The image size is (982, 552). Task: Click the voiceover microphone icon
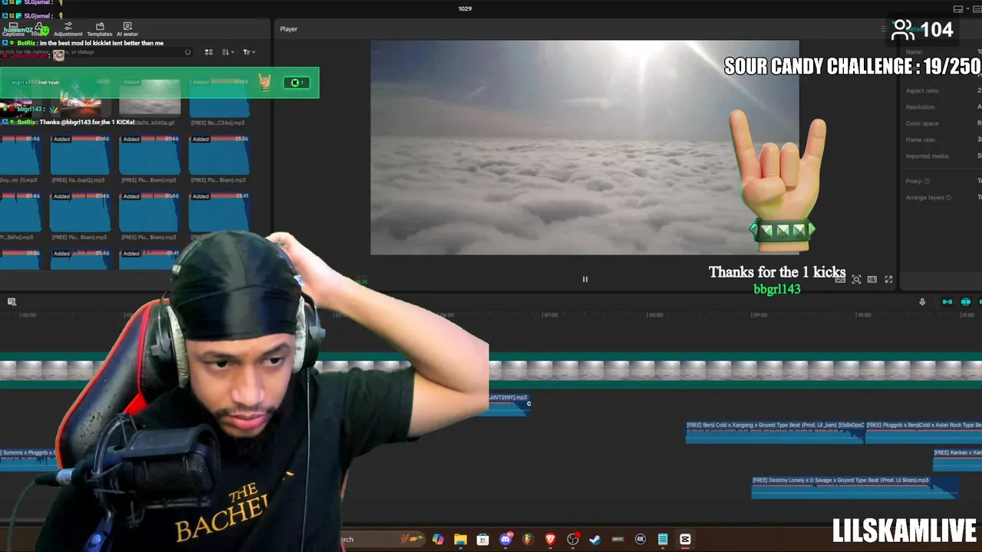[x=922, y=302]
